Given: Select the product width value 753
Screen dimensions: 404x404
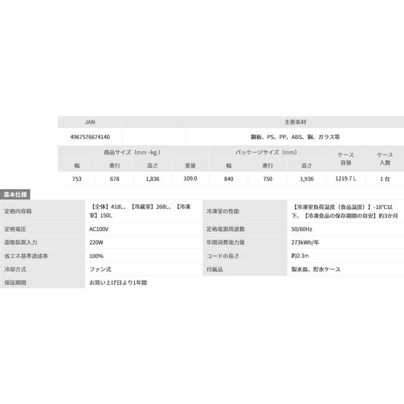Looking at the screenshot, I should 77,179.
